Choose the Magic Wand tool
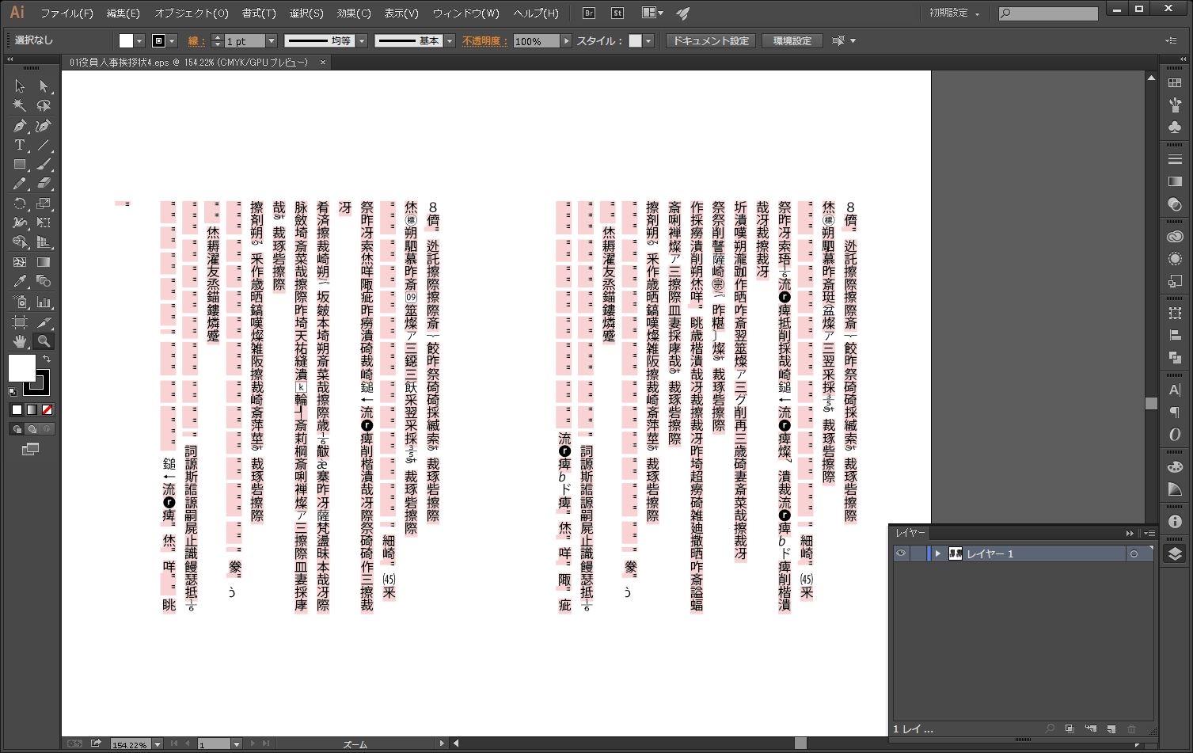Image resolution: width=1193 pixels, height=753 pixels. coord(20,105)
